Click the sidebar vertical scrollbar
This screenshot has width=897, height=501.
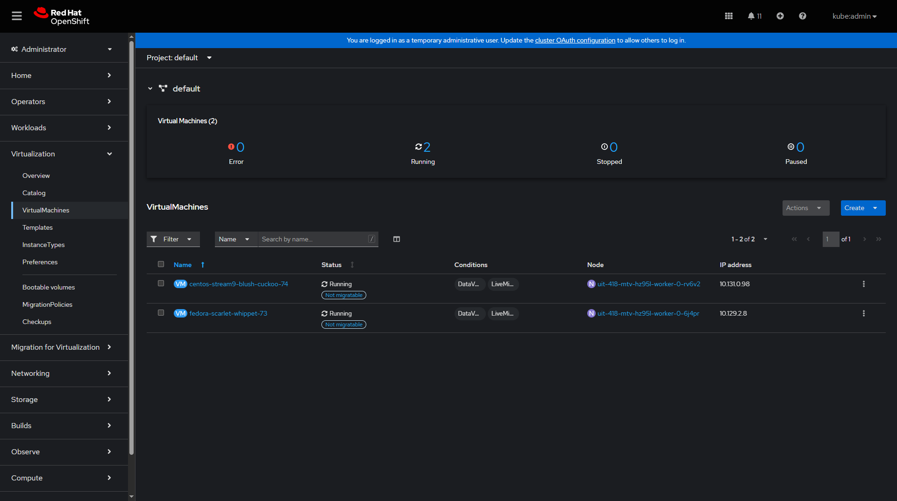[131, 247]
